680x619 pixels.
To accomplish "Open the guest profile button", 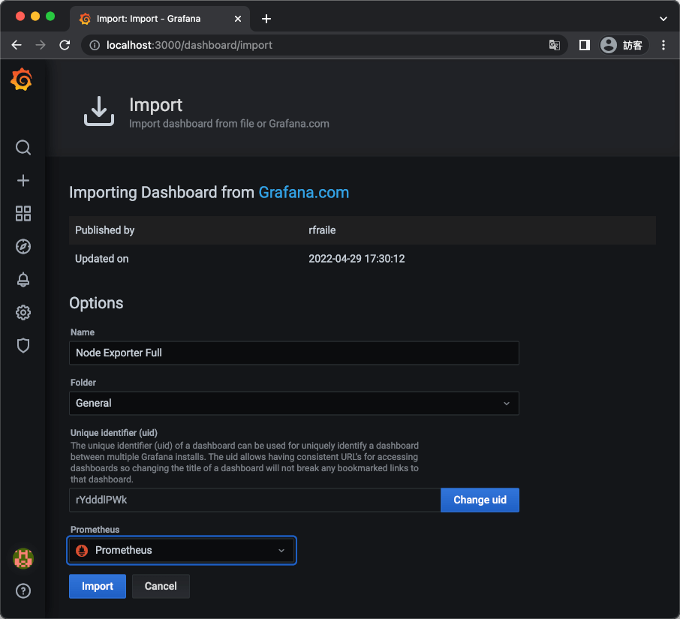I will pyautogui.click(x=624, y=45).
